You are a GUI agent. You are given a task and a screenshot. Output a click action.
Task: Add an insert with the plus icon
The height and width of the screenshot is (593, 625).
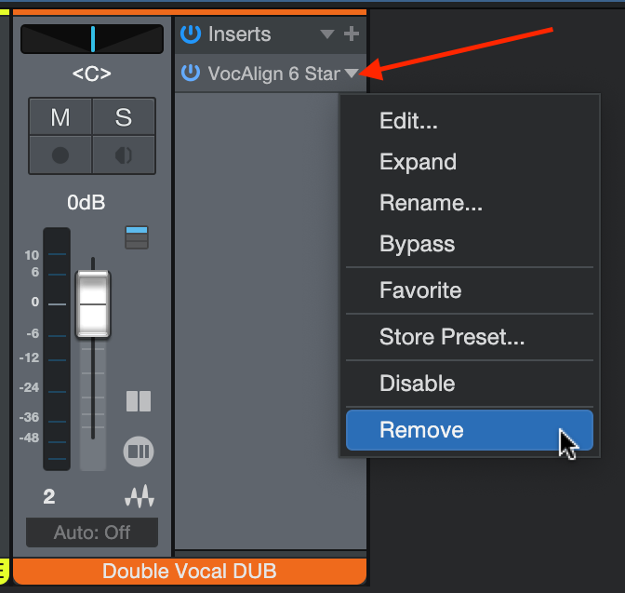[x=351, y=34]
